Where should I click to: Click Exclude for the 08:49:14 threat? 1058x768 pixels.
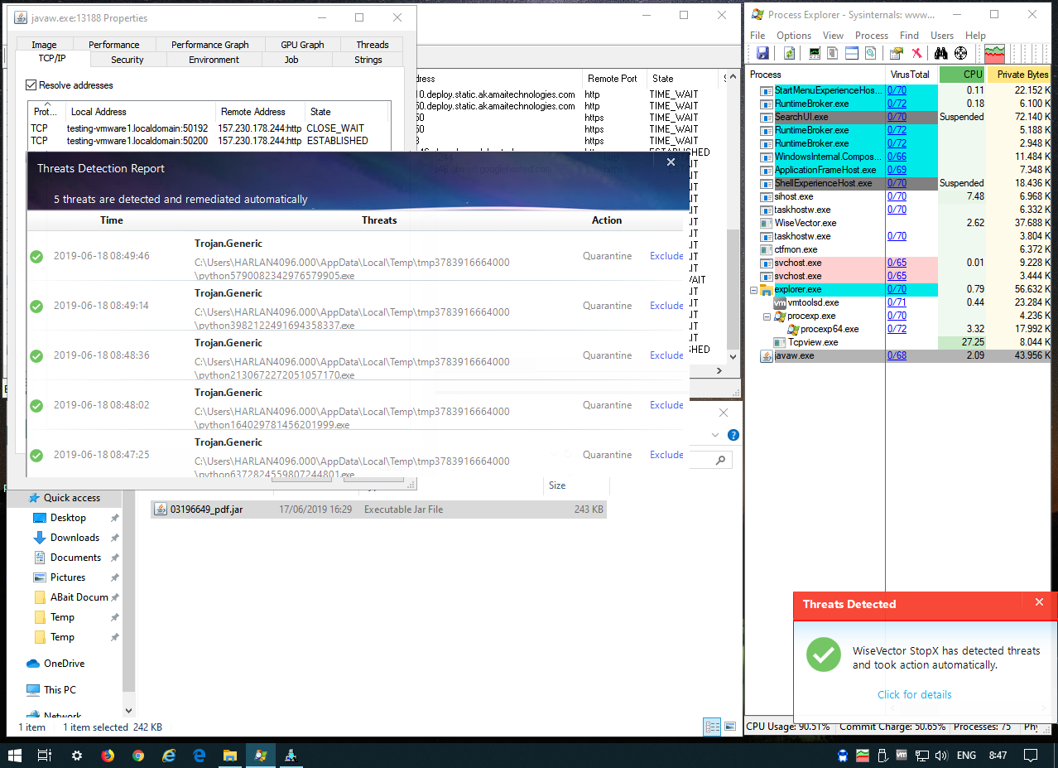pos(666,306)
